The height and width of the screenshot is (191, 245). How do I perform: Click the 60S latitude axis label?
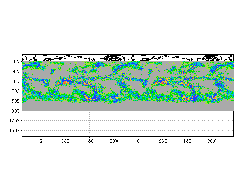pyautogui.click(x=16, y=101)
